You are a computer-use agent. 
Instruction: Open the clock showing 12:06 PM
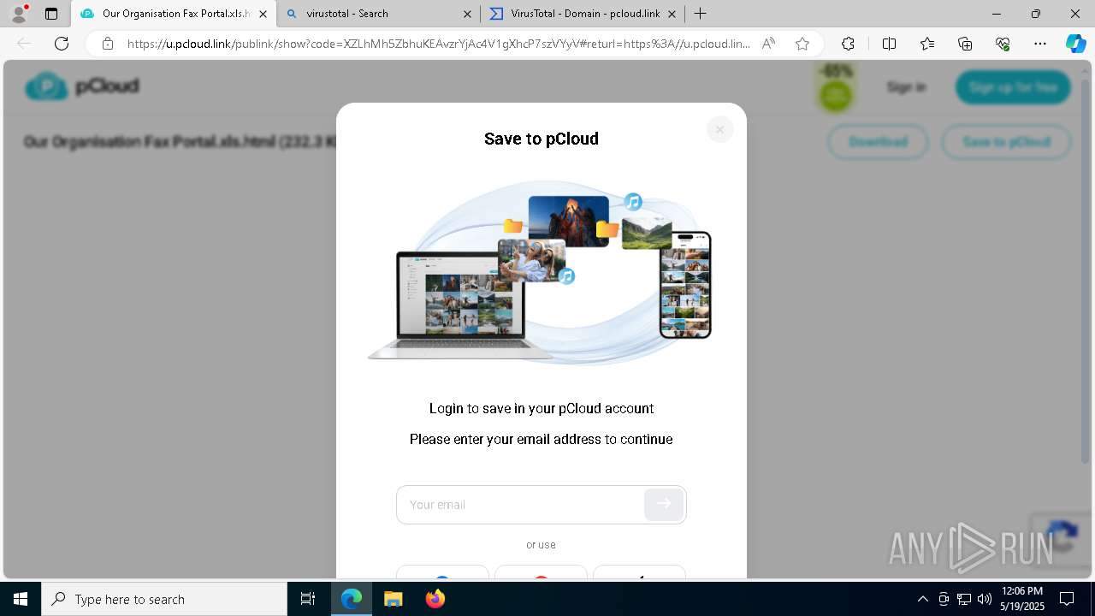click(1022, 599)
